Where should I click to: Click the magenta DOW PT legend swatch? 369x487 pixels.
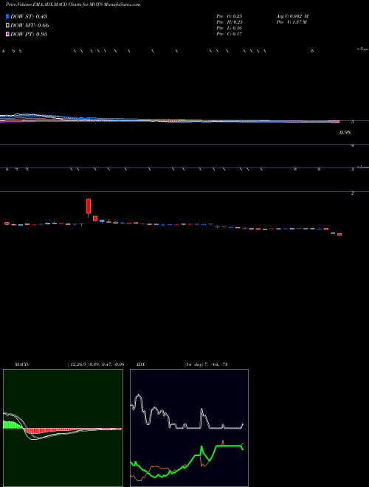(x=7, y=34)
